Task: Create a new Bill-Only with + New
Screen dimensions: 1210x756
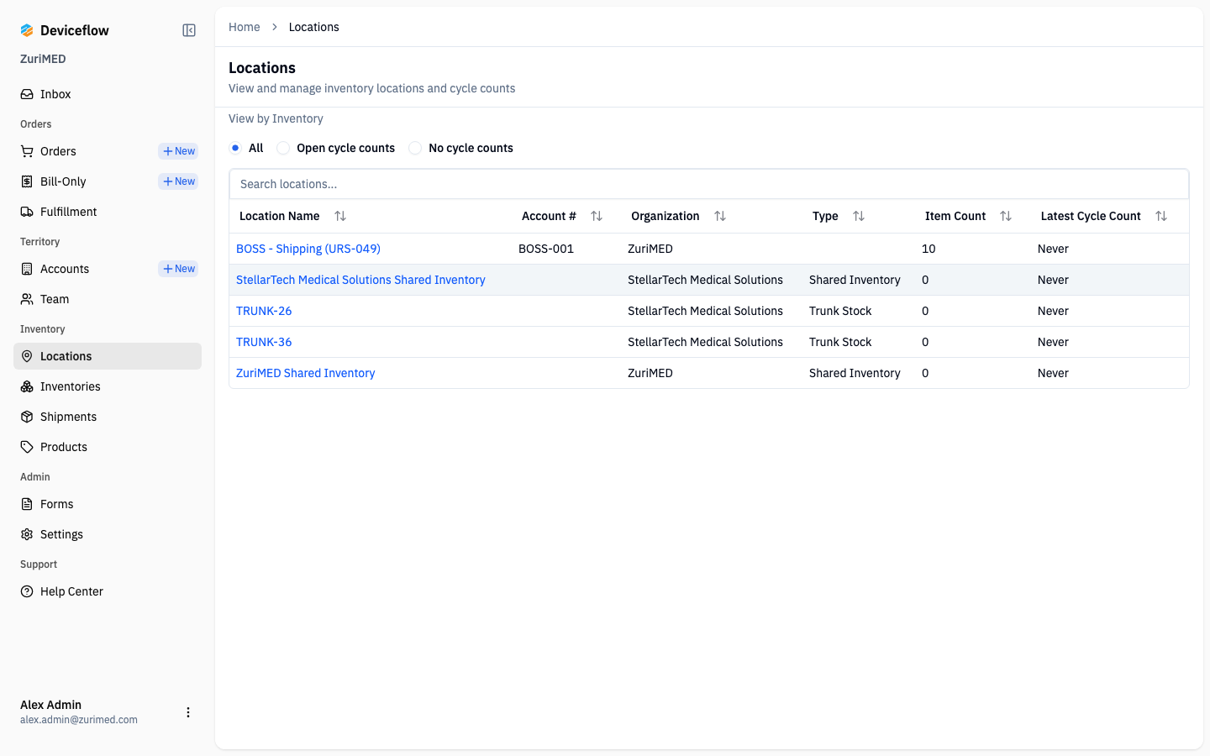Action: pos(178,181)
